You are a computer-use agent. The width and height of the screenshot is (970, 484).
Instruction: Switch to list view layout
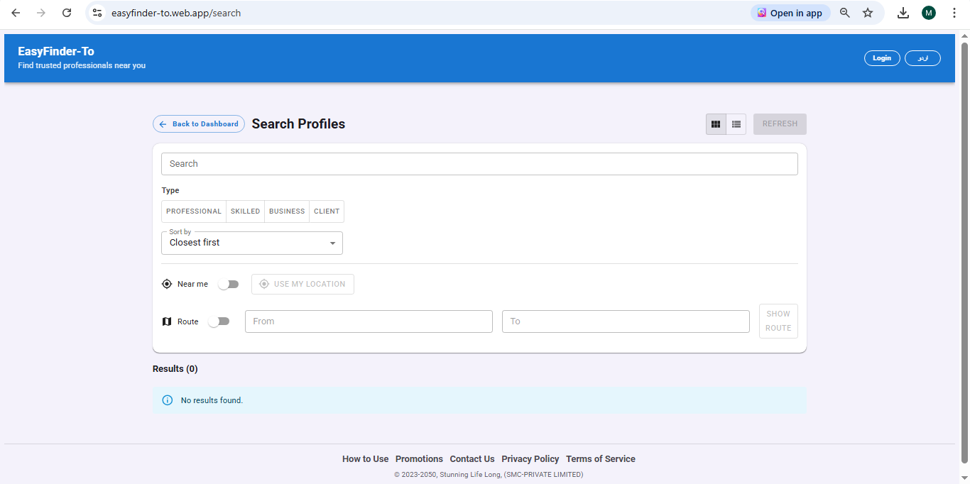[x=736, y=124]
